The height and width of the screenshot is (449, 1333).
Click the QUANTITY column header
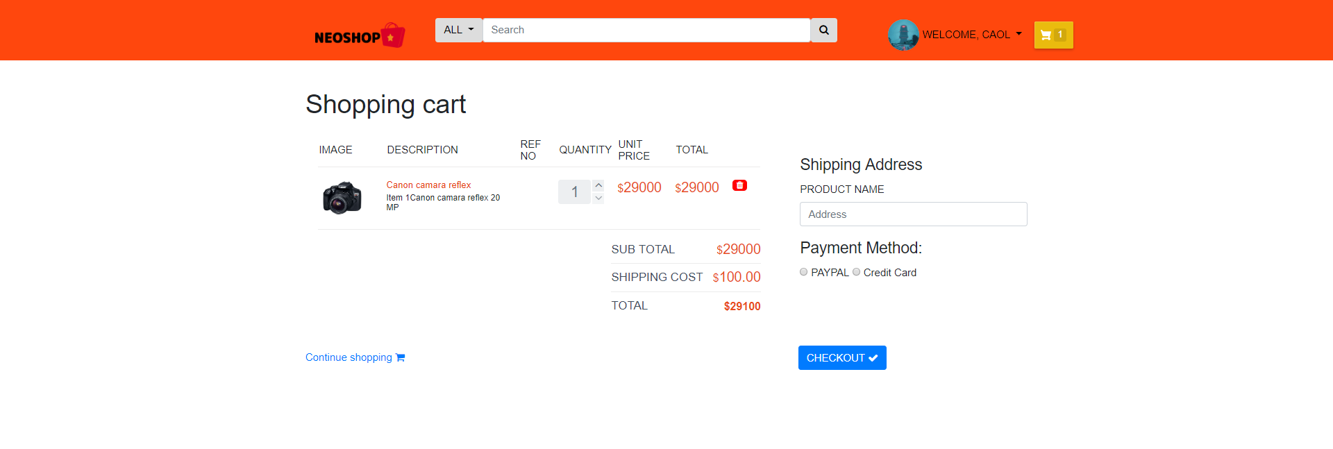585,150
